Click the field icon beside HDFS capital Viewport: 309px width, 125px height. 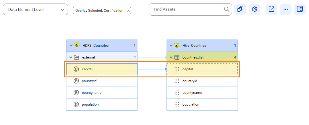tap(76, 69)
